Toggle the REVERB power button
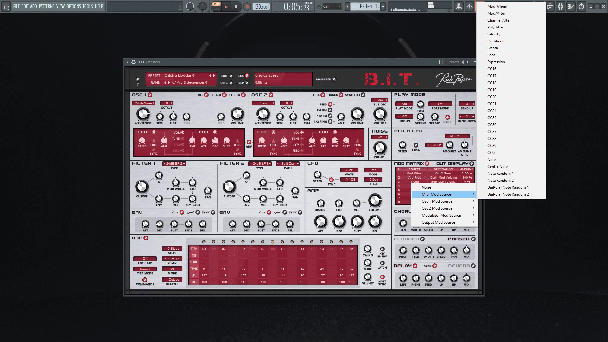The width and height of the screenshot is (608, 342). [473, 266]
